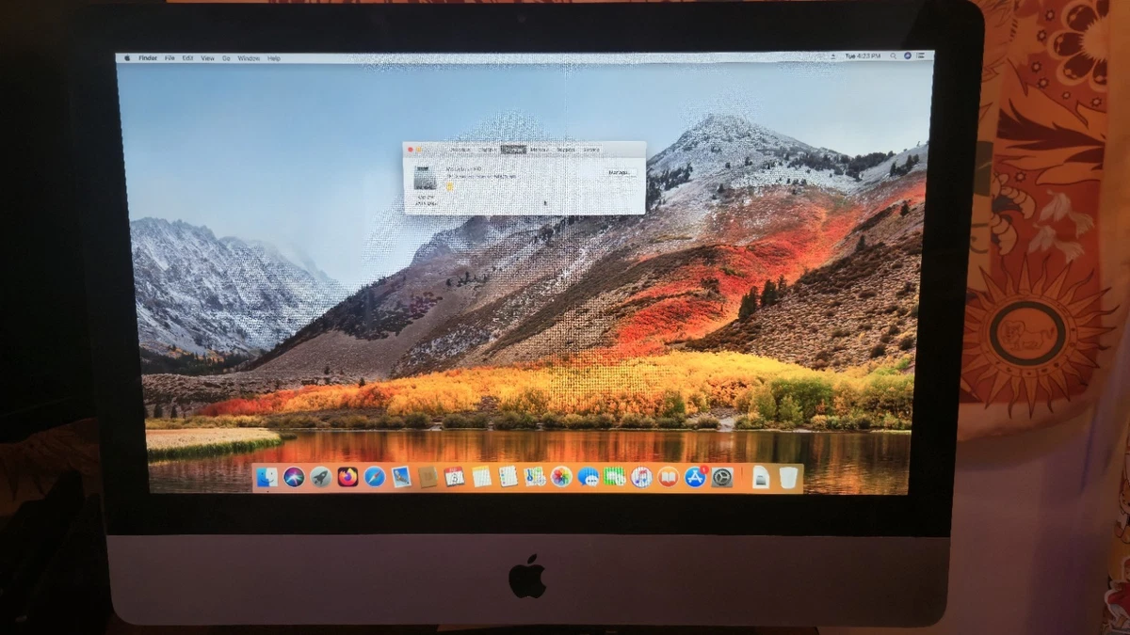Image resolution: width=1130 pixels, height=635 pixels.
Task: Open Launchpad rocket icon in Dock
Action: click(x=321, y=477)
